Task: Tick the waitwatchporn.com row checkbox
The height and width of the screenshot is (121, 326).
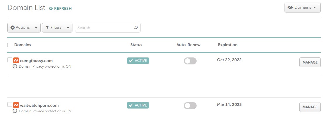Action: pos(10,105)
